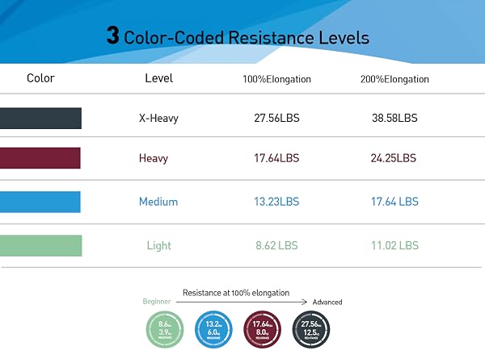Click the 38.58LBS value
Viewport: 485px width, 363px height.
coord(394,118)
